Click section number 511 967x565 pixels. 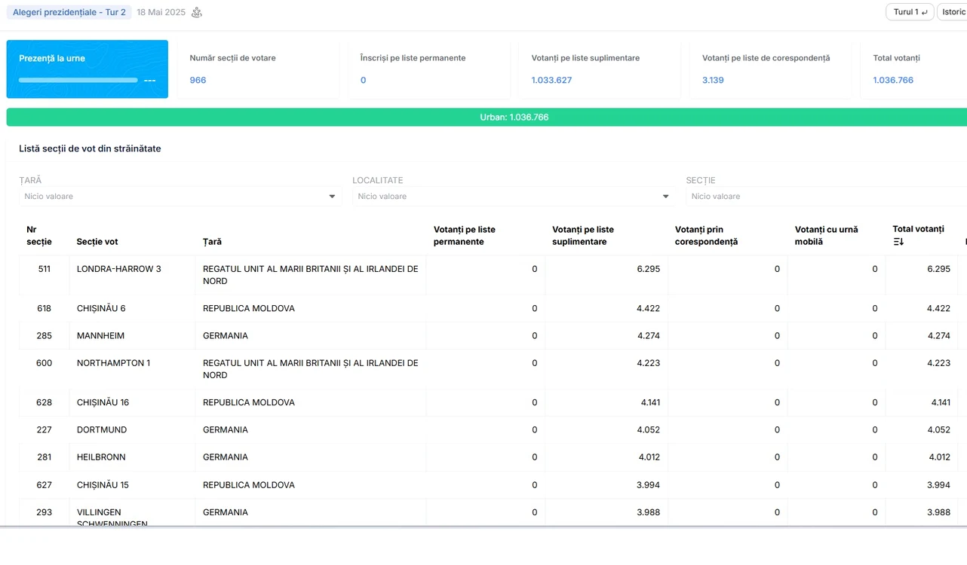[x=45, y=269]
